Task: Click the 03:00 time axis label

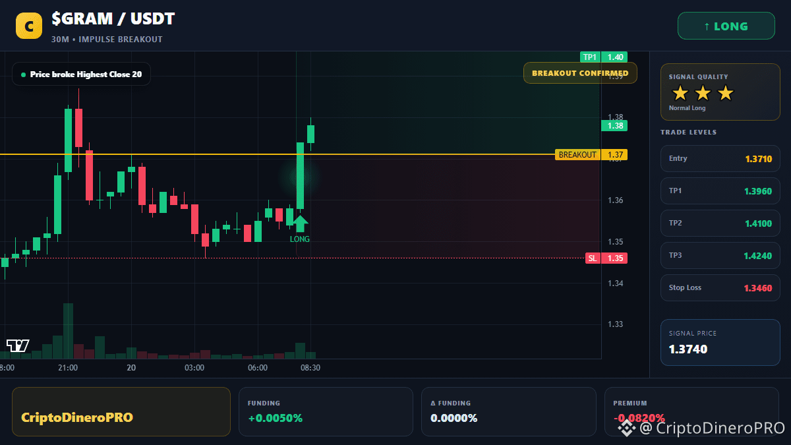Action: click(194, 368)
